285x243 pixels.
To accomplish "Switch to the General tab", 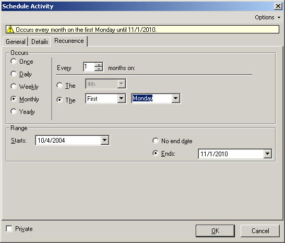I will [x=16, y=42].
